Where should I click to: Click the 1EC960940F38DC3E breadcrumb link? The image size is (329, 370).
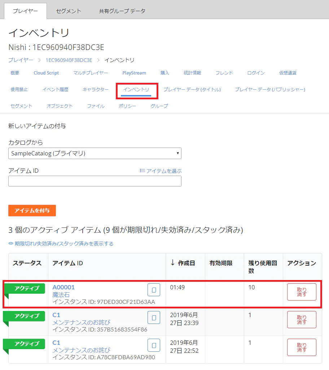[69, 60]
